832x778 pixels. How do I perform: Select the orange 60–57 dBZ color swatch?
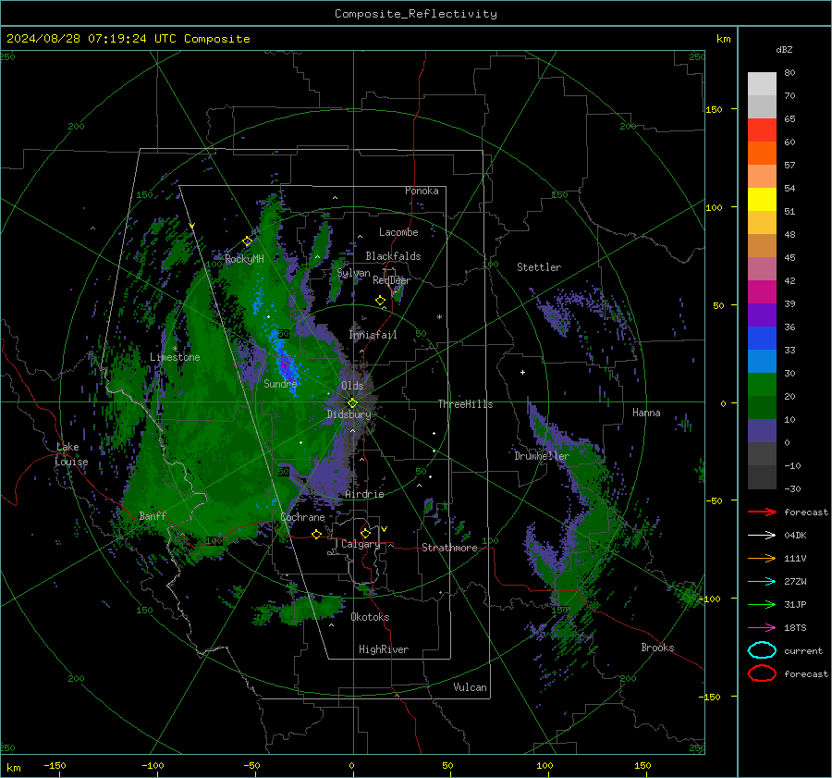762,154
